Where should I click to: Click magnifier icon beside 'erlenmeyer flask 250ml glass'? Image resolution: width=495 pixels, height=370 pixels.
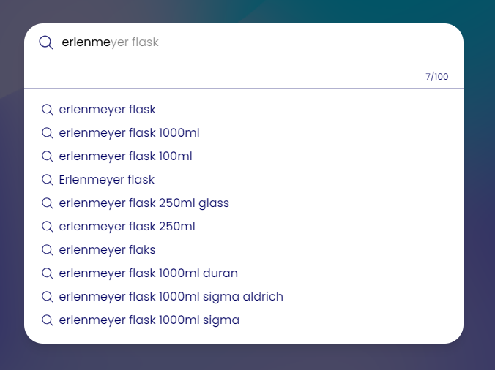coord(48,203)
